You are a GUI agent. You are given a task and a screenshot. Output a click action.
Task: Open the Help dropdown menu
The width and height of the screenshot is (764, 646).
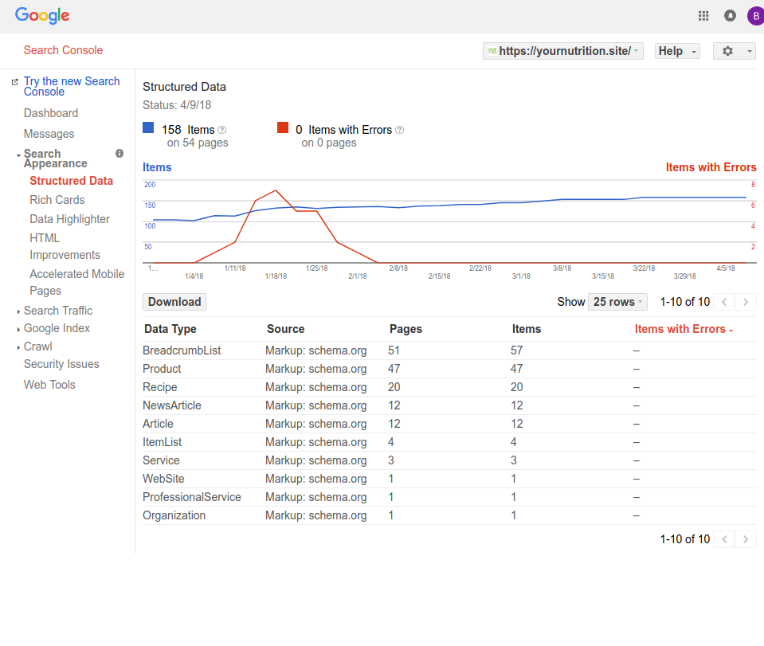(x=676, y=51)
